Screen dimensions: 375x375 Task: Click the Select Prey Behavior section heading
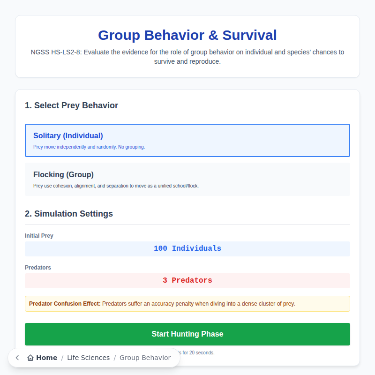72,105
